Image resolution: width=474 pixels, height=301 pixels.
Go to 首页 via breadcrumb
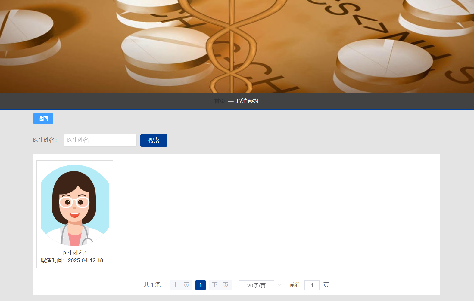[x=220, y=101]
